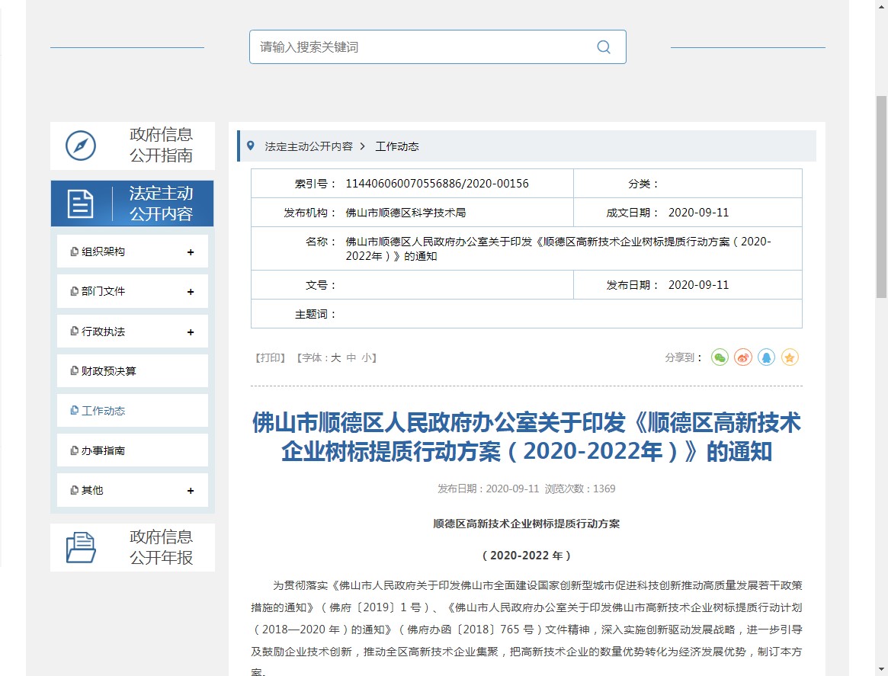The image size is (888, 676).
Task: Click the 打印 print link
Action: [x=271, y=358]
